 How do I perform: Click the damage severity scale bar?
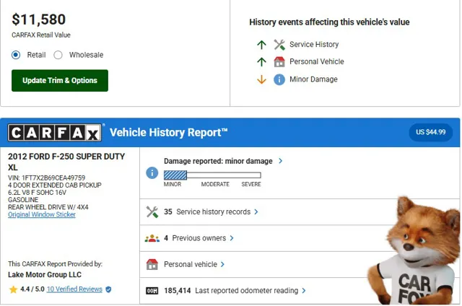pos(212,175)
